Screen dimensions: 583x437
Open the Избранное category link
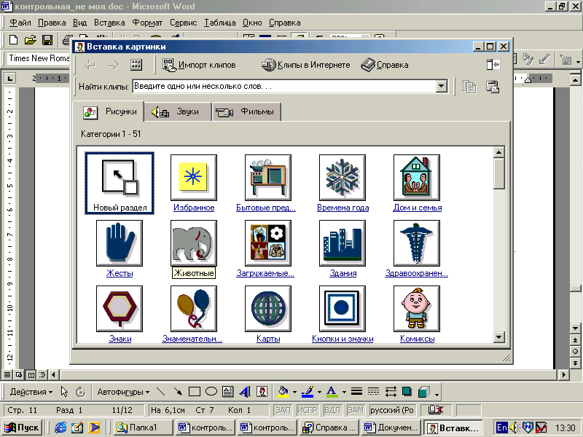[194, 208]
